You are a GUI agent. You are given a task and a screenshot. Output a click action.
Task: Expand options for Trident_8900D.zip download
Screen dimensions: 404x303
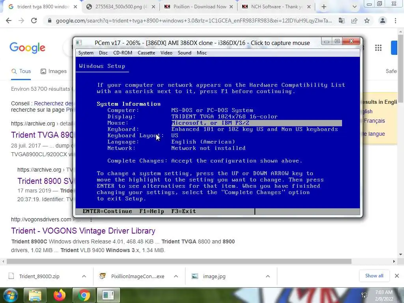84,276
